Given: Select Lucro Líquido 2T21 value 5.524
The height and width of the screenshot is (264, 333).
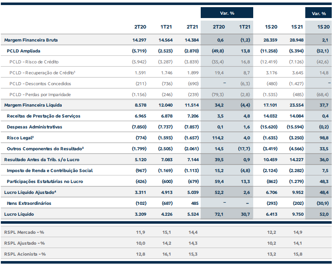Looking at the screenshot, I should click(193, 214).
